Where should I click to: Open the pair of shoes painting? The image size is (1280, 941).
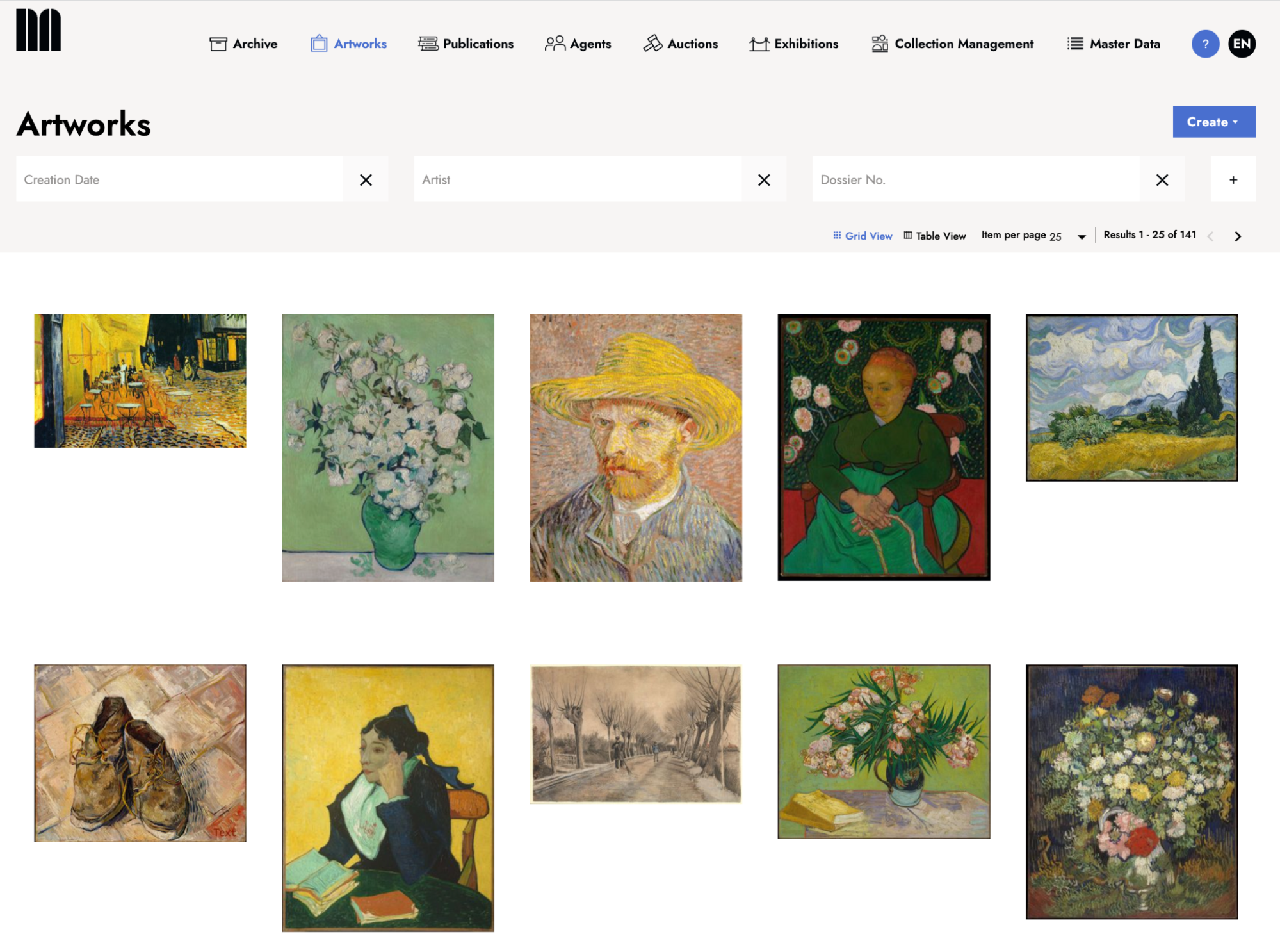coord(140,753)
